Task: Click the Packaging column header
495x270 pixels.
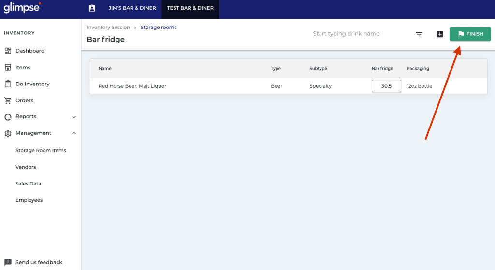Action: [418, 69]
